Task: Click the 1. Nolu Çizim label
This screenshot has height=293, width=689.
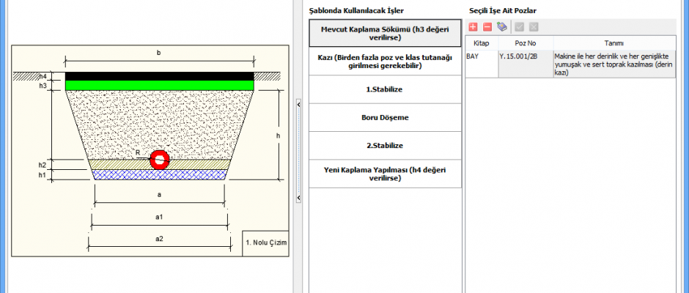Action: [267, 242]
